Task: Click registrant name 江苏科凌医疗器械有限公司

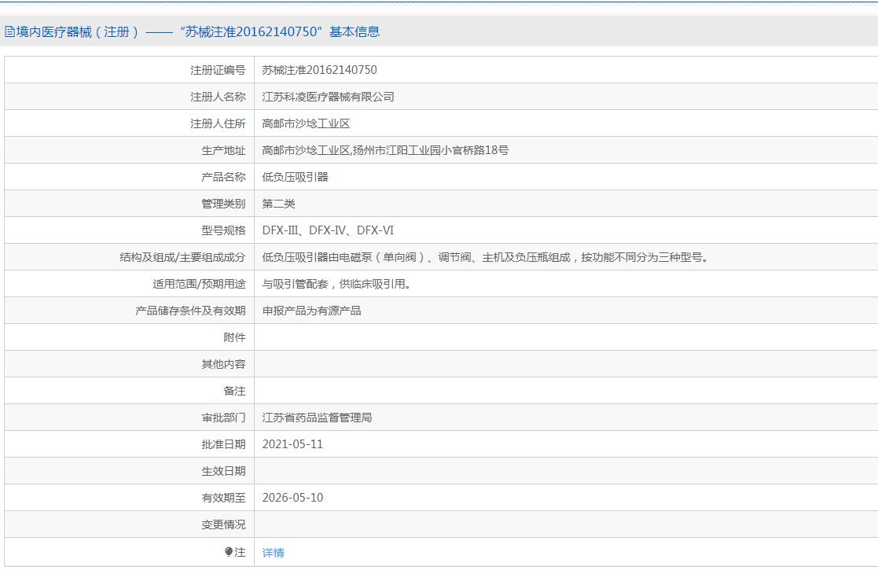Action: (x=328, y=97)
